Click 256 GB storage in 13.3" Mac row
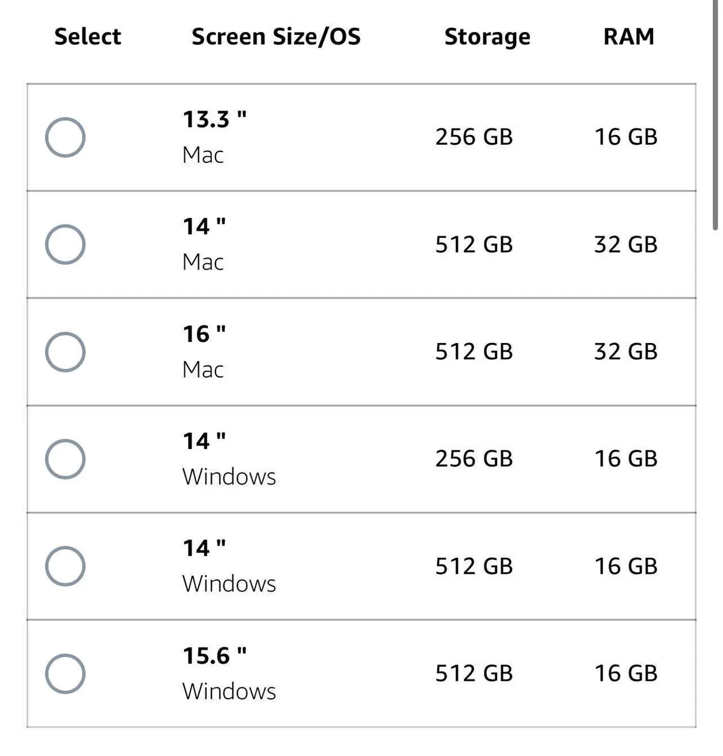Image resolution: width=723 pixels, height=756 pixels. pos(474,137)
